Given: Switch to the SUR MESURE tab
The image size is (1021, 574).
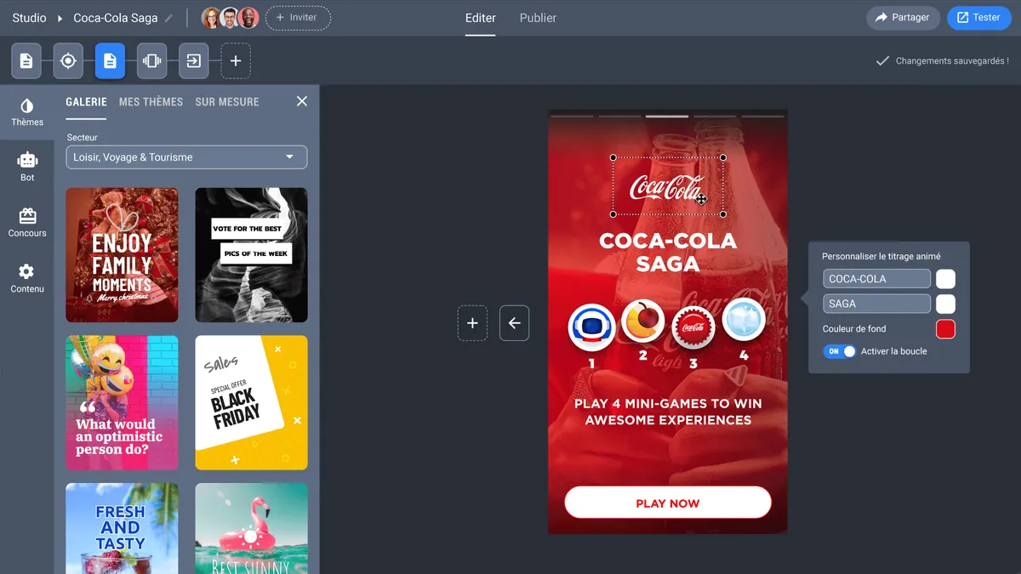Looking at the screenshot, I should [x=227, y=102].
